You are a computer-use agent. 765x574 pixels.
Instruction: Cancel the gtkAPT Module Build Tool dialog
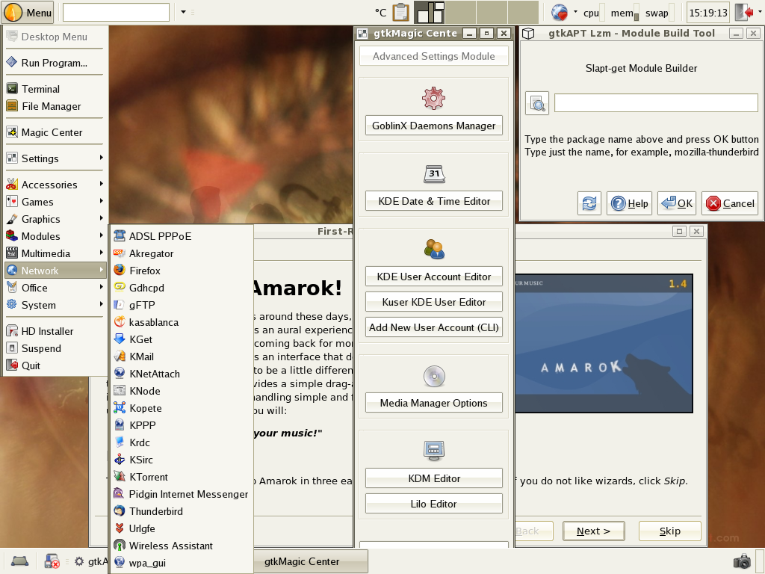(730, 203)
